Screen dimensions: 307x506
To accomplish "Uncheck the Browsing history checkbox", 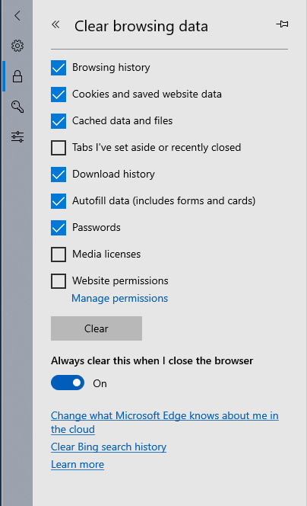I will click(59, 68).
